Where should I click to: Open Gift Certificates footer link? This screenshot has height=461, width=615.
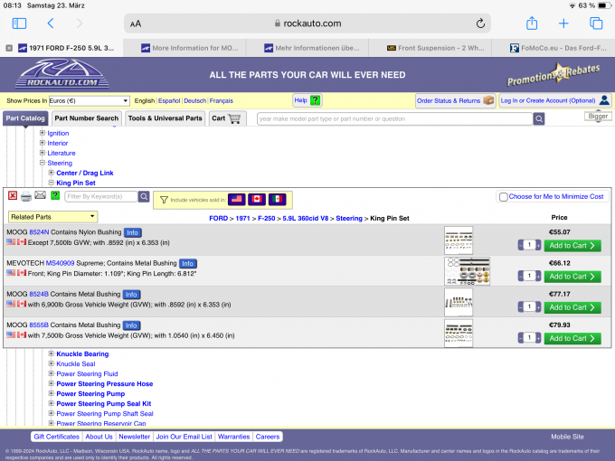coord(56,437)
